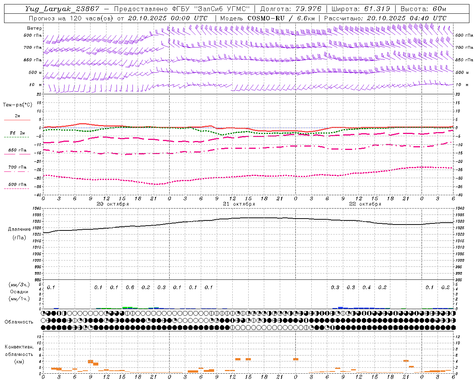Click the '21 октября' date label

[239, 204]
